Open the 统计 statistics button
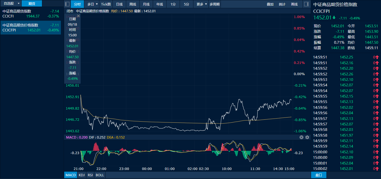Image resolution: width=381 pixels, height=179 pixels. 282,4
